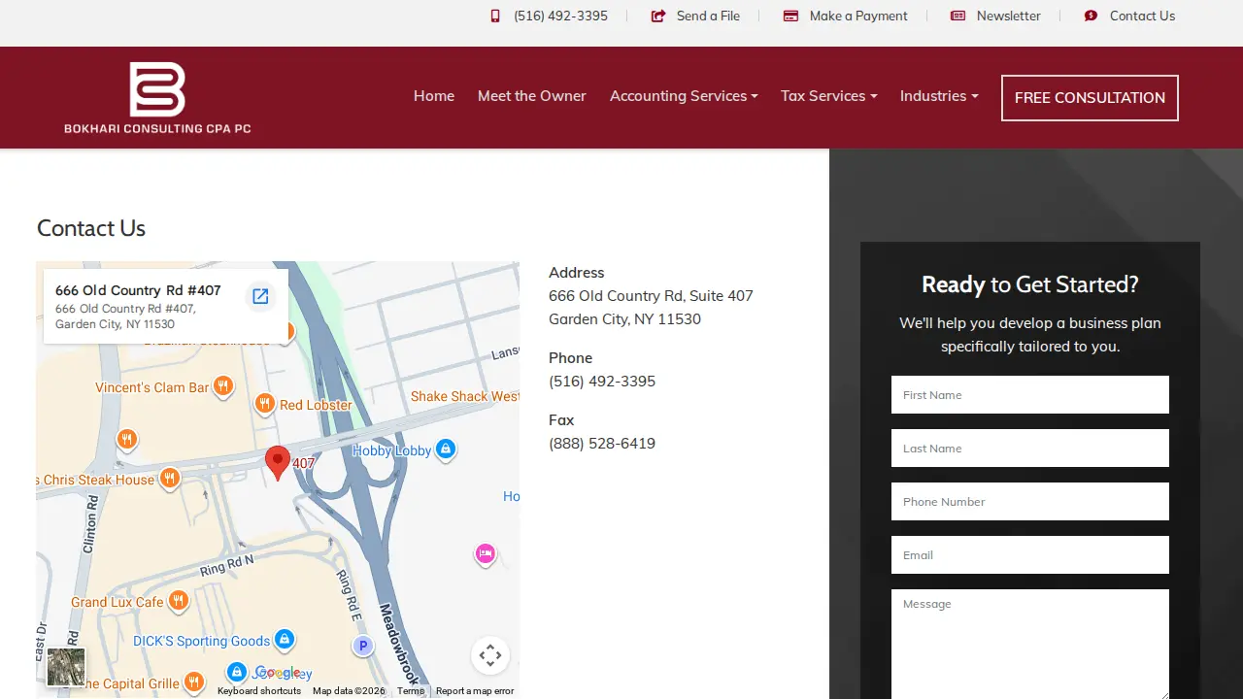Click Grand Lux Cafe restaurant marker
The image size is (1243, 699).
[178, 602]
